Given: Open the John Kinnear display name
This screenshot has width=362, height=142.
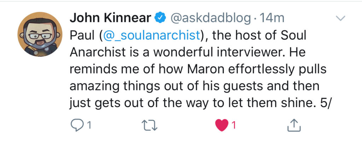Looking at the screenshot, I should (111, 17).
